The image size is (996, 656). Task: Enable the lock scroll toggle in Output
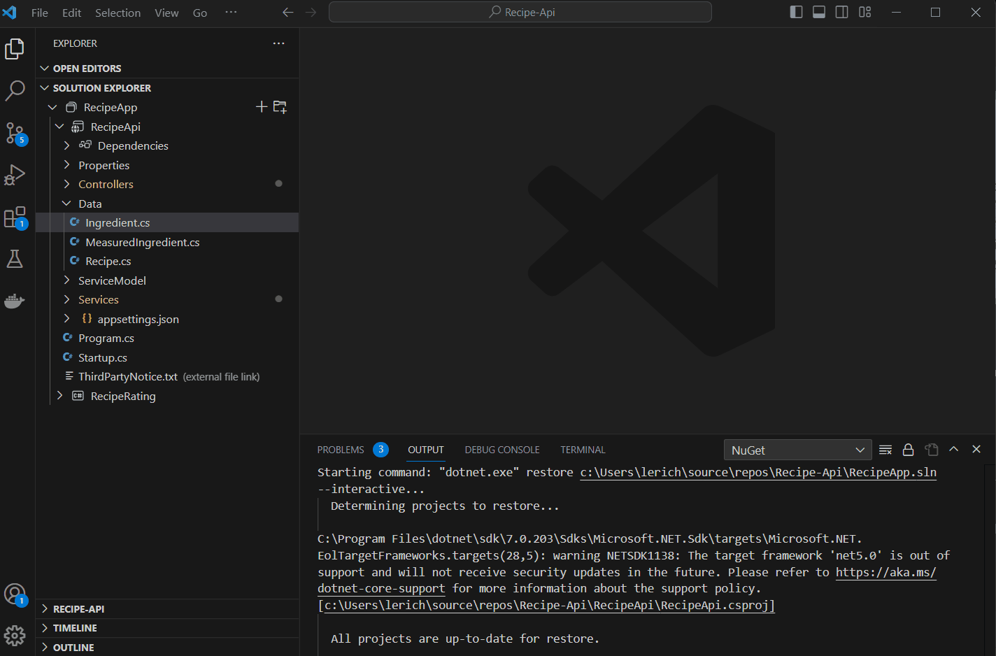click(908, 450)
